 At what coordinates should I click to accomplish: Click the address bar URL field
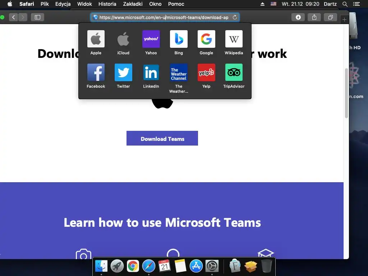(165, 17)
